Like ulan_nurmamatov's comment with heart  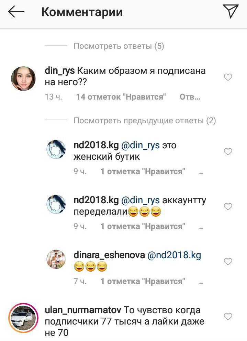click(228, 316)
